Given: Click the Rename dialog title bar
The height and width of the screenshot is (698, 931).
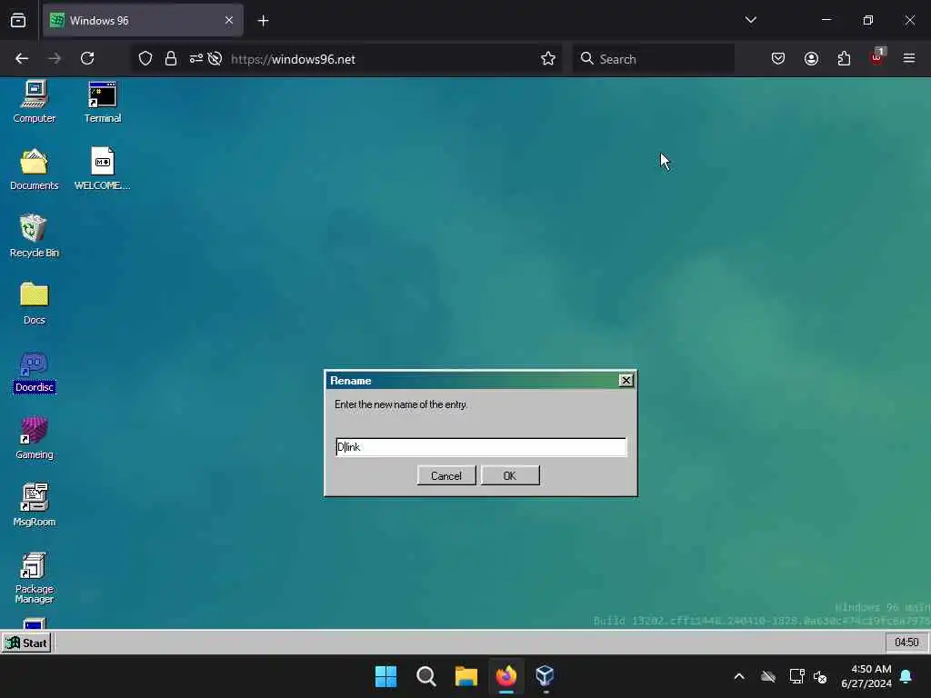Looking at the screenshot, I should pos(472,381).
